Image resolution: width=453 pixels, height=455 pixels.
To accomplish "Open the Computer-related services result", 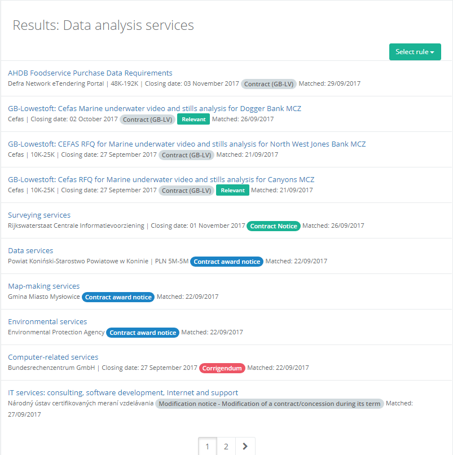I will (53, 357).
